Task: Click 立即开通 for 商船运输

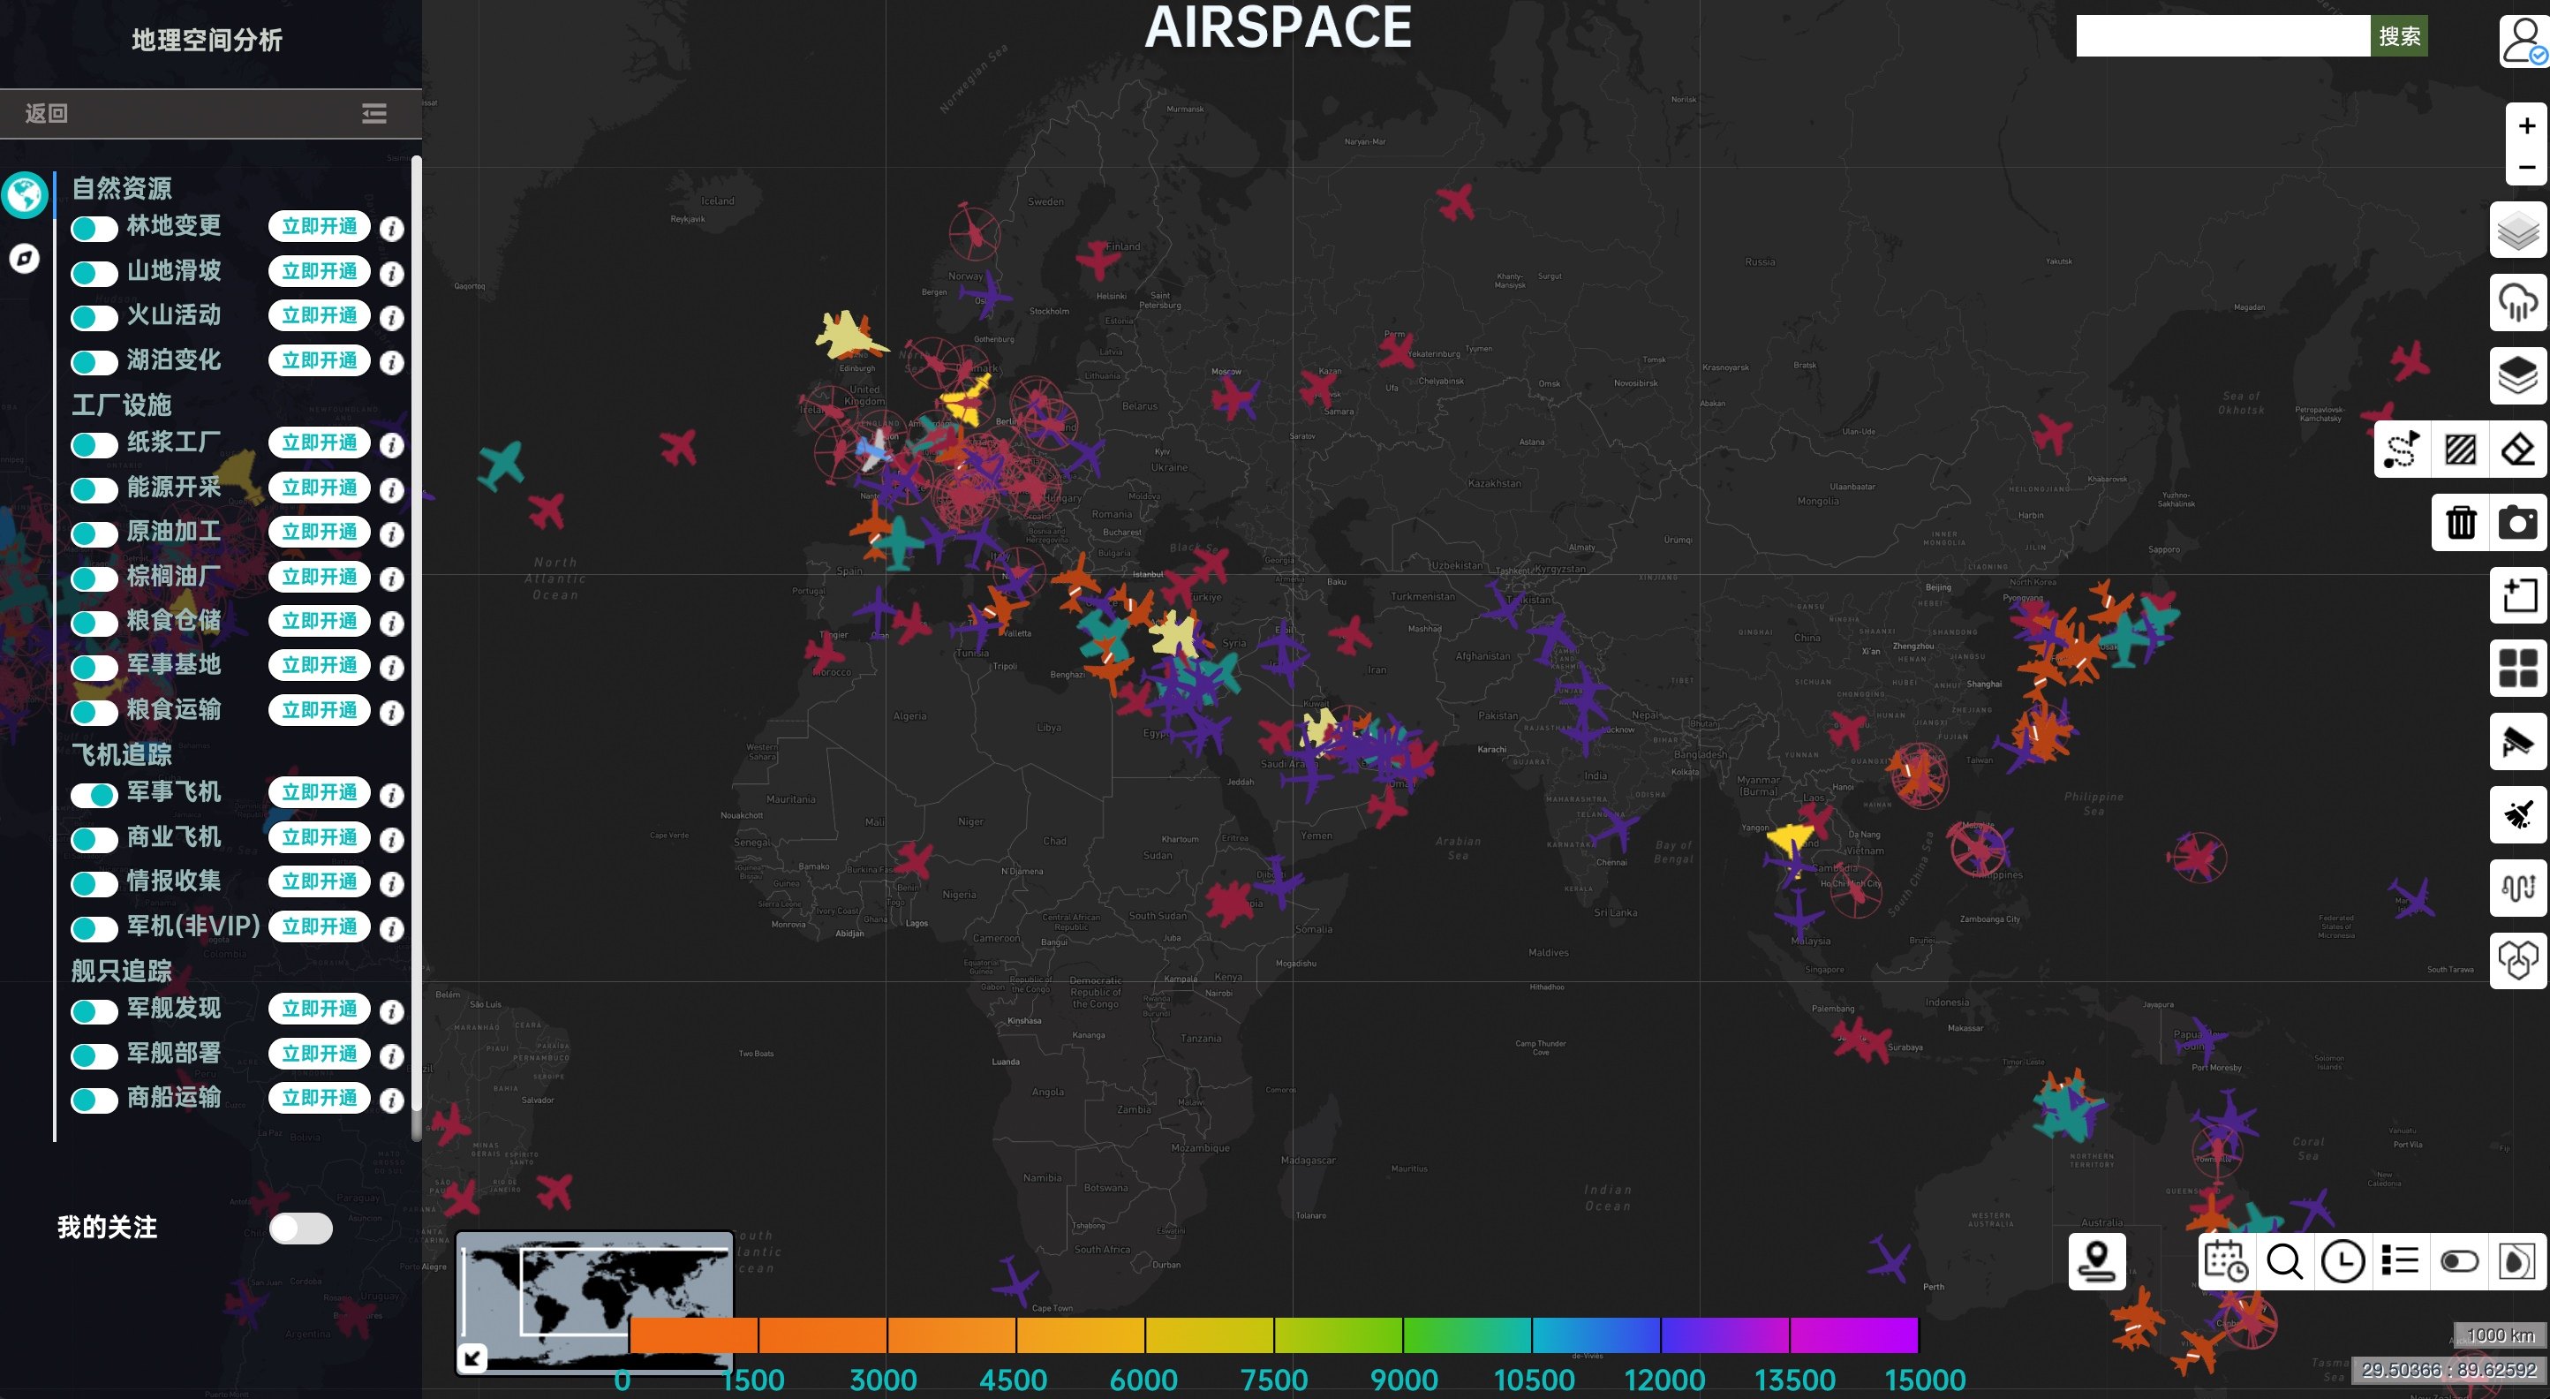Action: coord(320,1098)
